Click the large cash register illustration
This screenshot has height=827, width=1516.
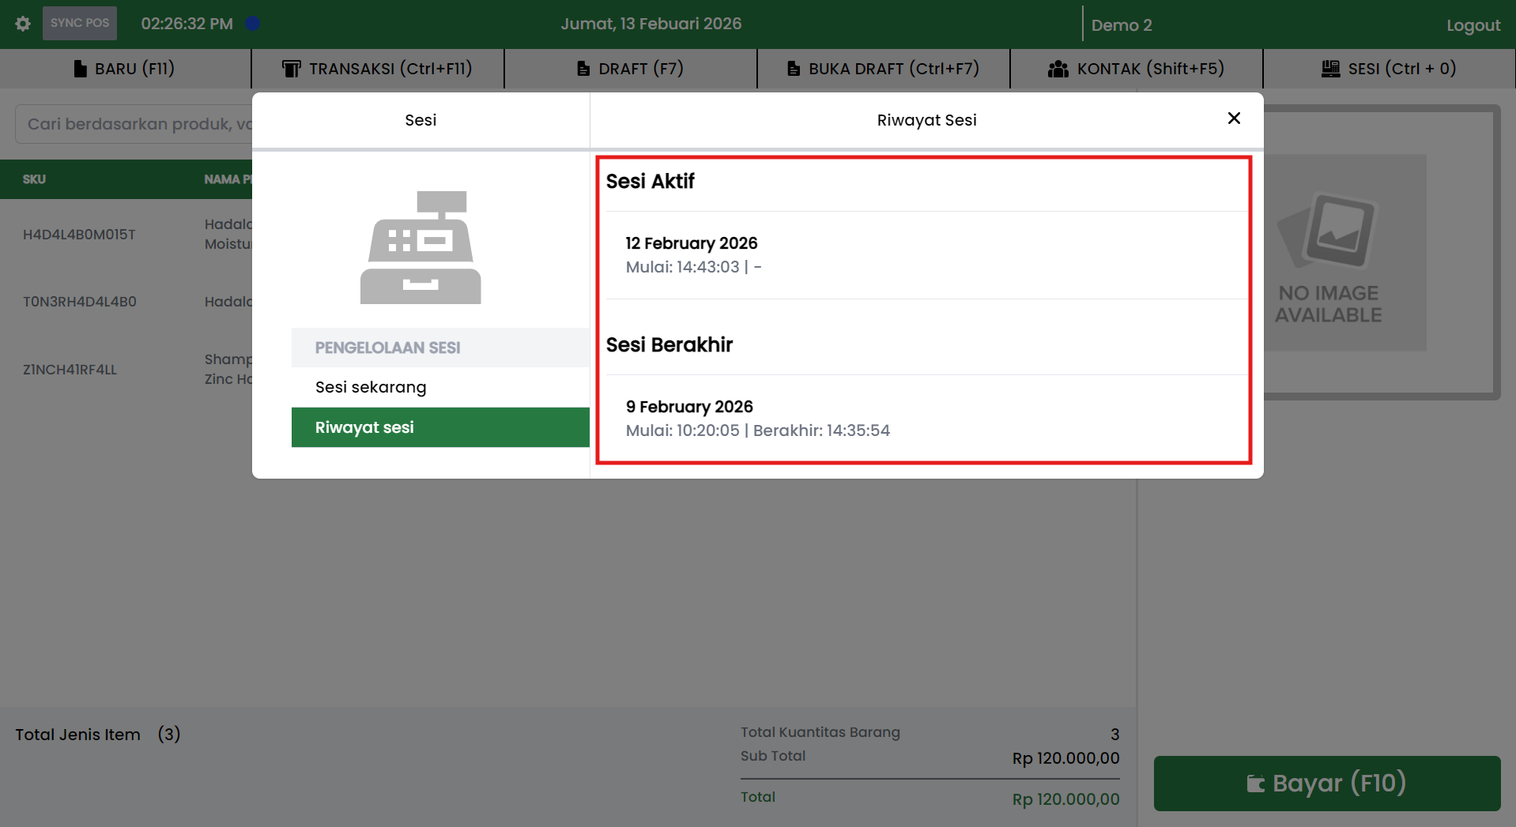[x=420, y=248]
